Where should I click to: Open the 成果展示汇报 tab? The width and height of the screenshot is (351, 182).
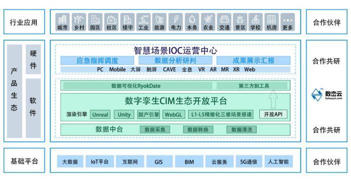pos(253,61)
